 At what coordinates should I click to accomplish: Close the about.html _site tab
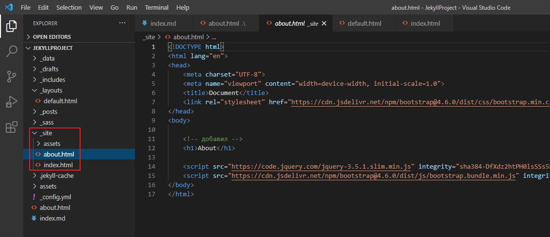point(324,23)
